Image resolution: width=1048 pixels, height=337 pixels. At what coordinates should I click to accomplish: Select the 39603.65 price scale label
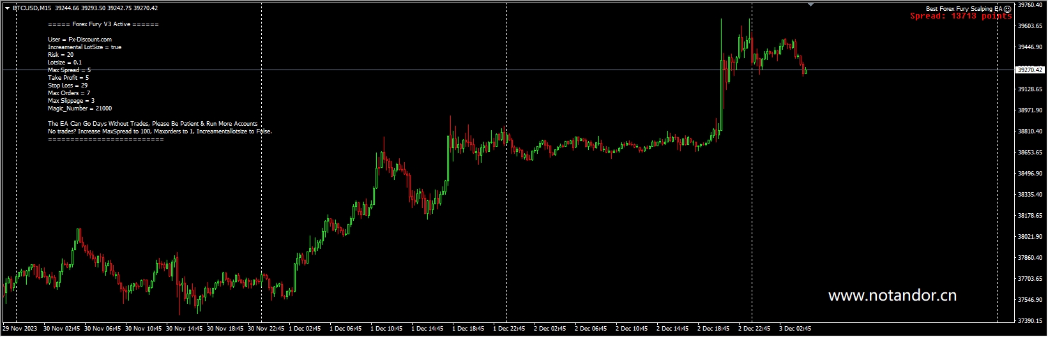coord(1029,26)
